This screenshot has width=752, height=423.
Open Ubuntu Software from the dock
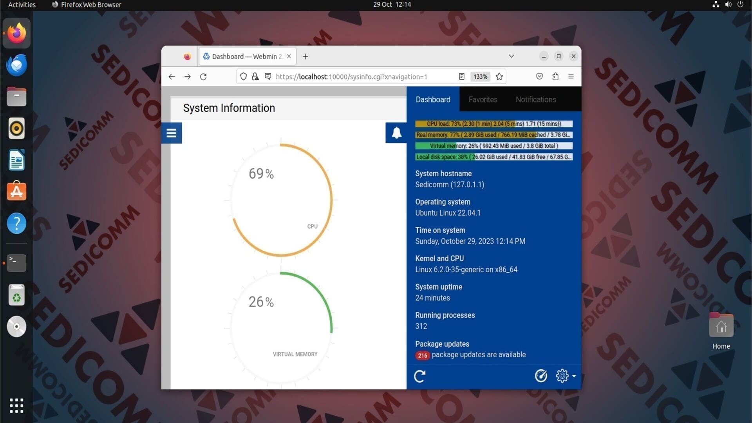16,192
